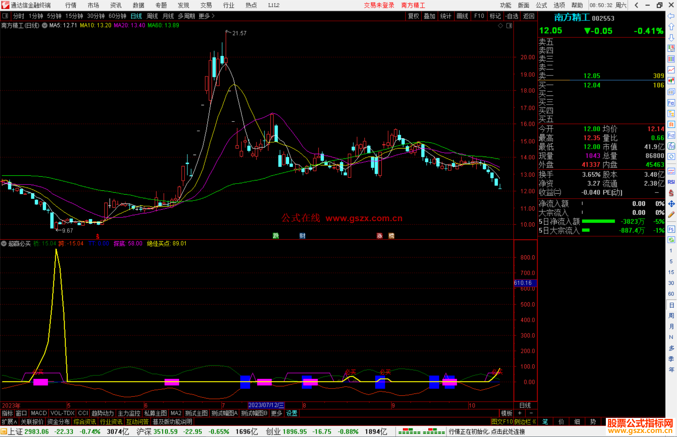This screenshot has height=437, width=677.
Task: Click the 画线 draw line button
Action: pyautogui.click(x=462, y=16)
